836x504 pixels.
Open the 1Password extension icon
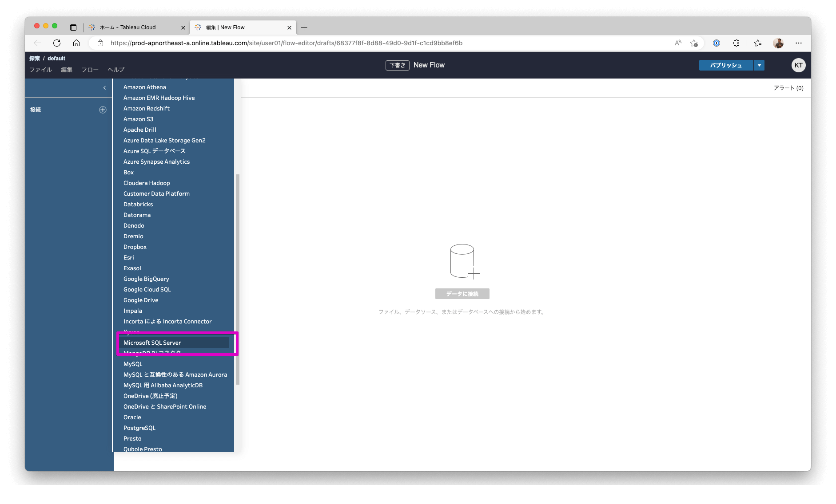(716, 43)
